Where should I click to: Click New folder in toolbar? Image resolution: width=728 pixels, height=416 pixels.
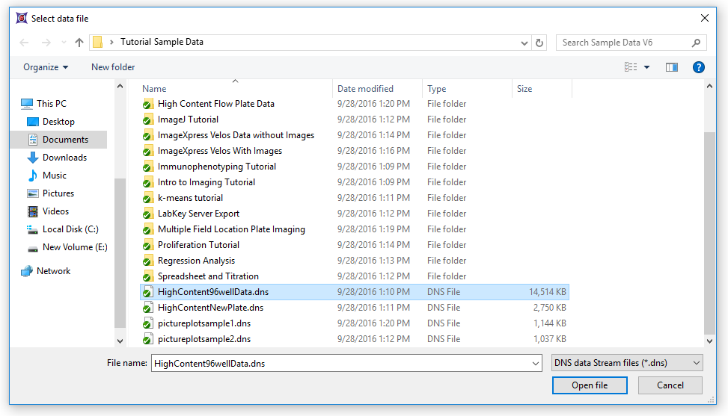[x=113, y=67]
